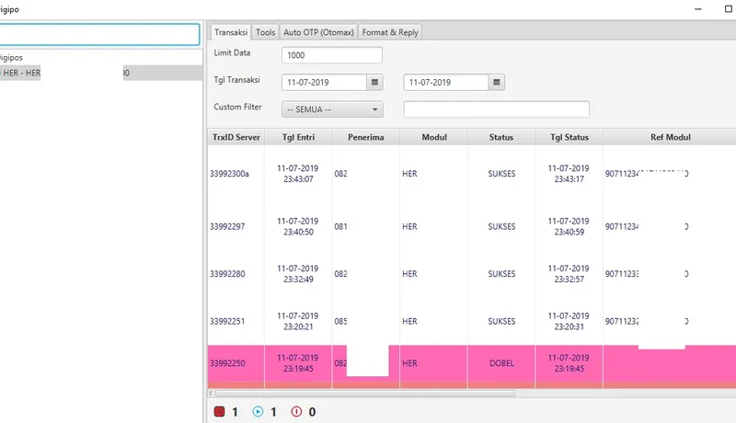736x423 pixels.
Task: Select the Format & Reply tab
Action: point(390,32)
